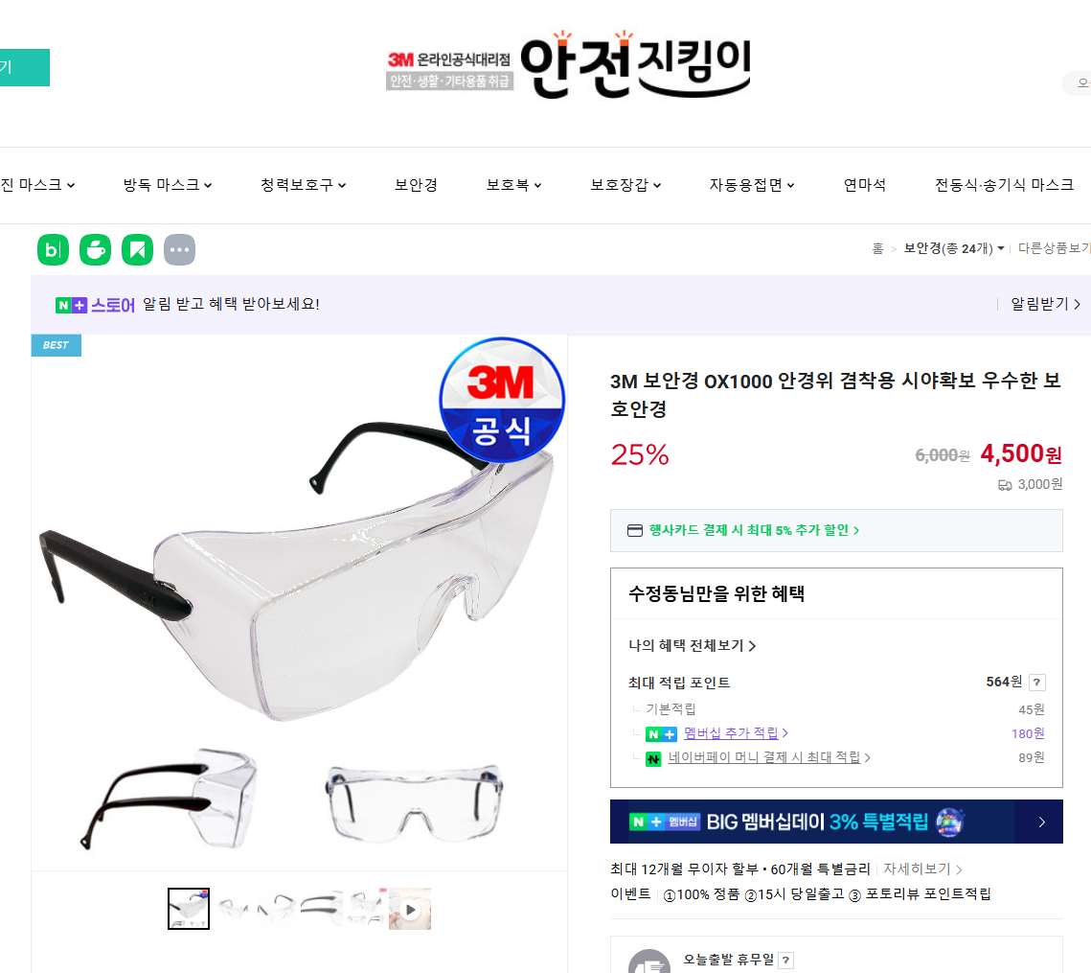Click the green Keep bookmark icon
The width and height of the screenshot is (1091, 973).
click(x=137, y=249)
